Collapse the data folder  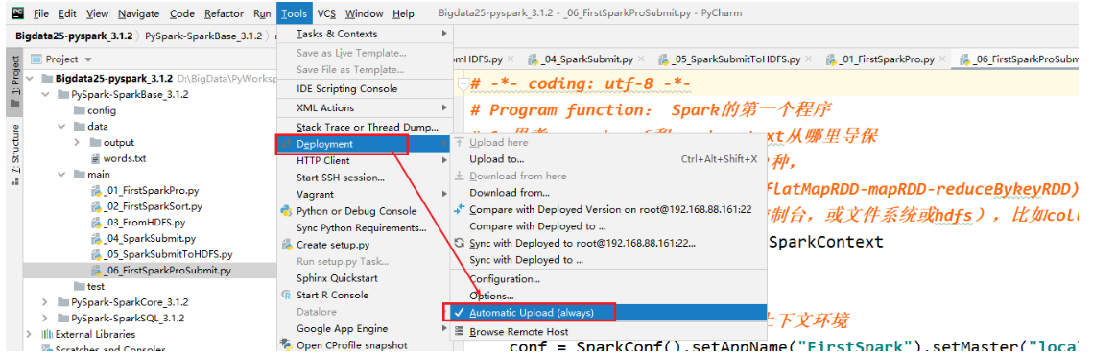click(62, 126)
